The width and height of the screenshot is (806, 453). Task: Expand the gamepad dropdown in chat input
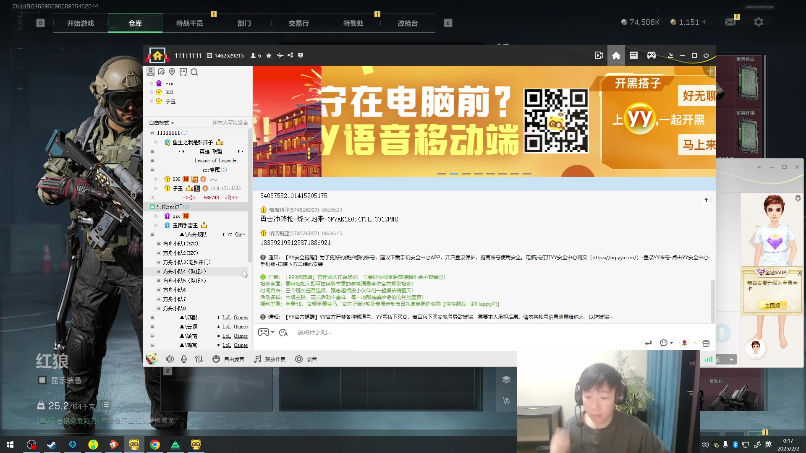click(x=273, y=332)
